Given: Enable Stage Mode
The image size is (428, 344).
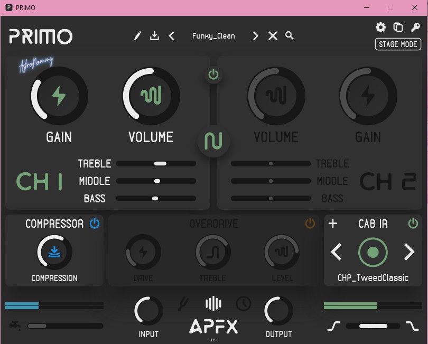Looking at the screenshot, I should coord(398,44).
